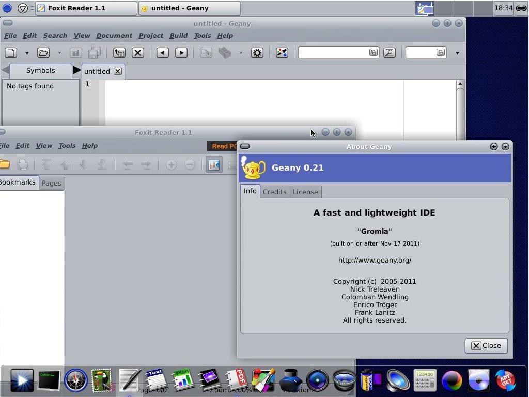This screenshot has height=397, width=529.
Task: Expand the Open file recent-files dropdown arrow
Action: coord(59,53)
